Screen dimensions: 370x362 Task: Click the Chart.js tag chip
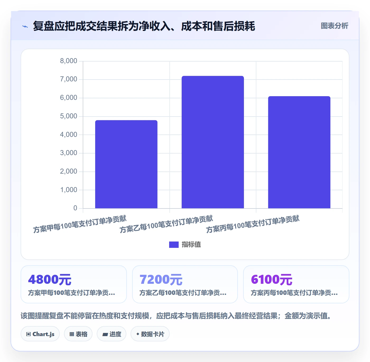(x=40, y=334)
